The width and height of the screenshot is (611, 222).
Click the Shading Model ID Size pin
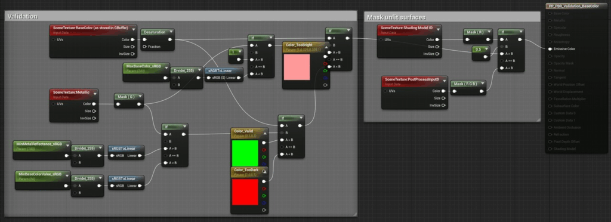pyautogui.click(x=437, y=47)
